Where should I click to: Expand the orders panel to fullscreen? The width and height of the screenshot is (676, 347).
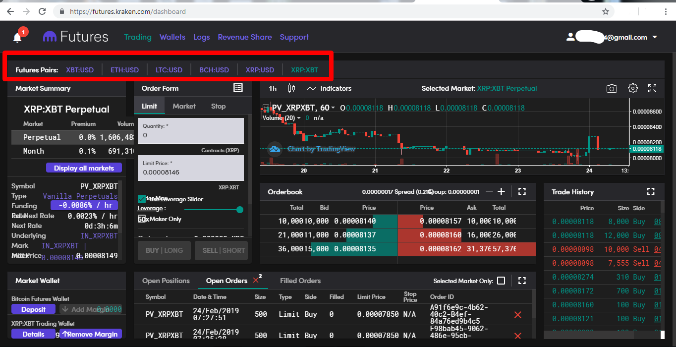[x=522, y=281]
